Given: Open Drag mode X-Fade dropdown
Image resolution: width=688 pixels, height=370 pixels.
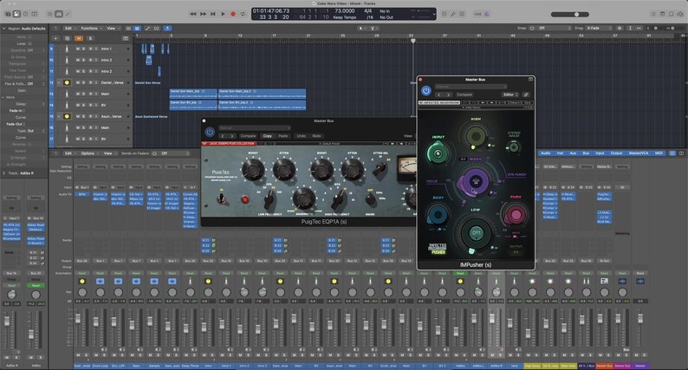Looking at the screenshot, I should tap(599, 28).
